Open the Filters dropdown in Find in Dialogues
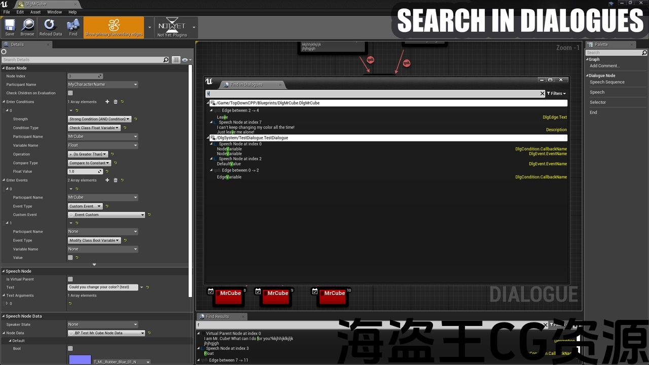Screen dimensions: 649x365 pos(556,94)
